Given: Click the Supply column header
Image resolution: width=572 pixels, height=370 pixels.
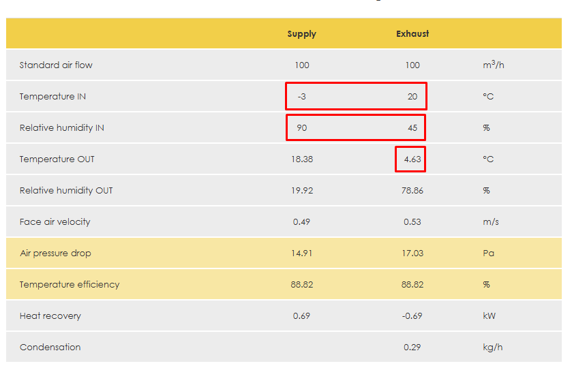Looking at the screenshot, I should [x=301, y=34].
